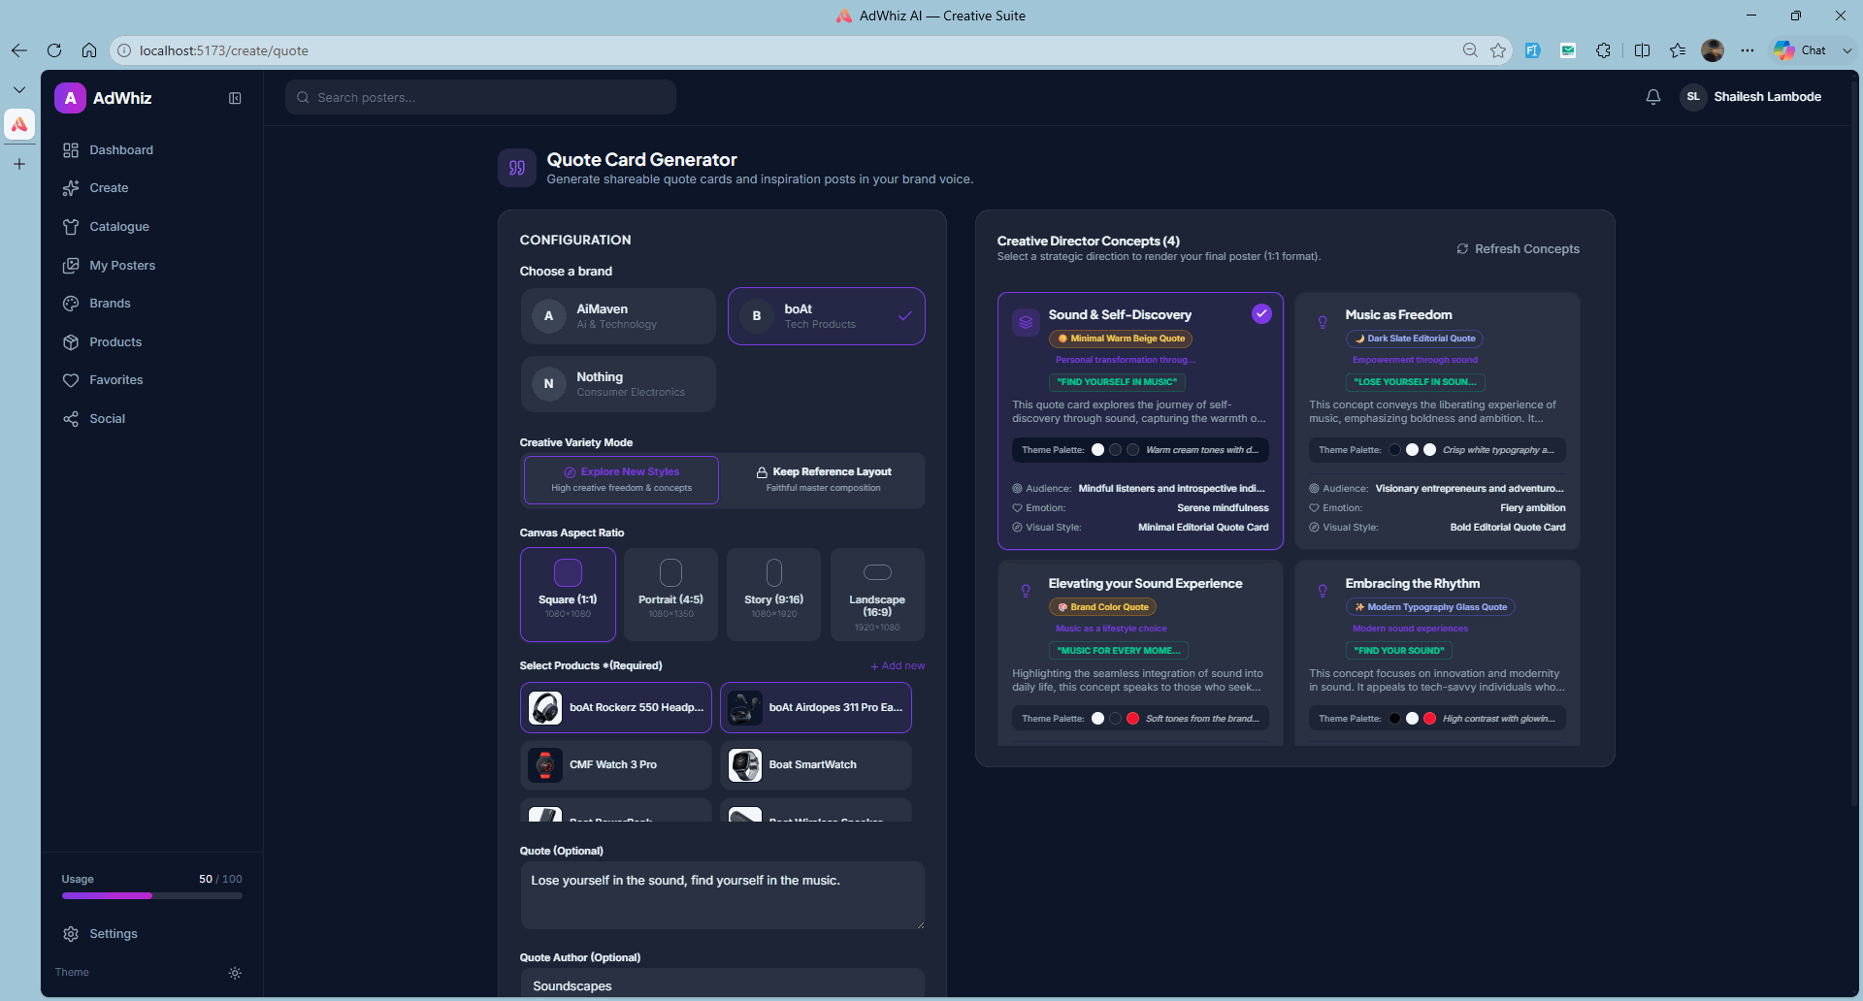Select the Nothing brand card
The height and width of the screenshot is (1001, 1863).
618,384
